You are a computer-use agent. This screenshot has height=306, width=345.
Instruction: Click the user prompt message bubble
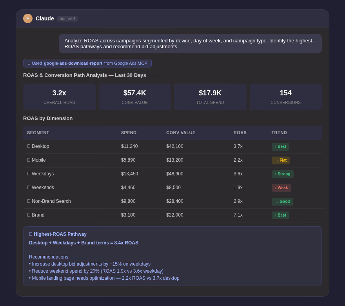tap(190, 44)
